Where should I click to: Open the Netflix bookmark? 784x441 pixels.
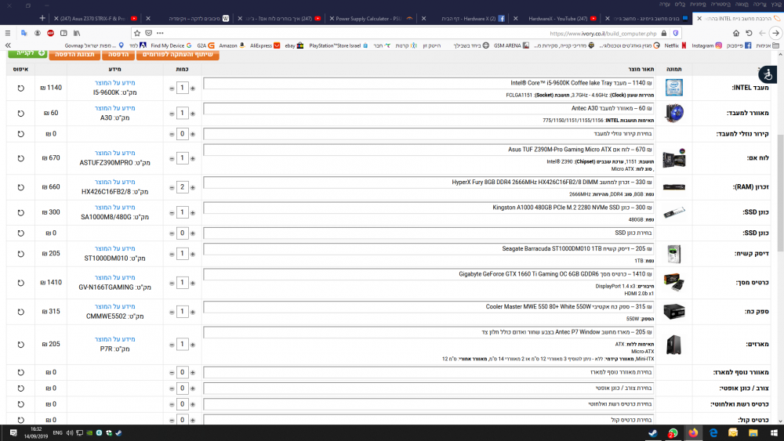pos(676,45)
